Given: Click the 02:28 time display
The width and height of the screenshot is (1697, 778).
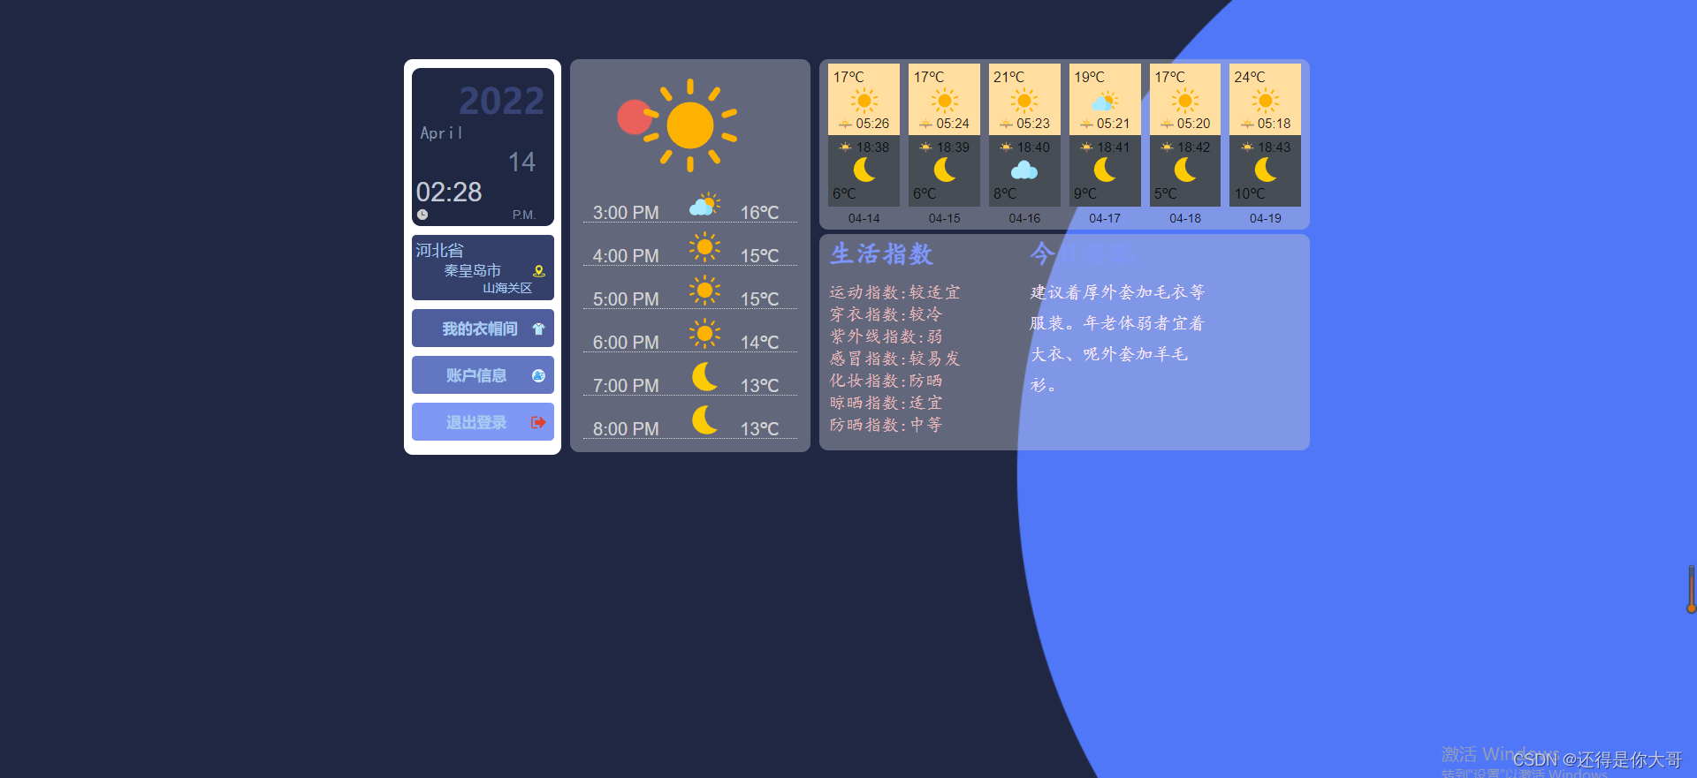Looking at the screenshot, I should (x=449, y=192).
